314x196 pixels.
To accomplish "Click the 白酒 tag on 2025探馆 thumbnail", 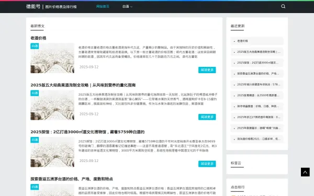I will (x=35, y=140).
